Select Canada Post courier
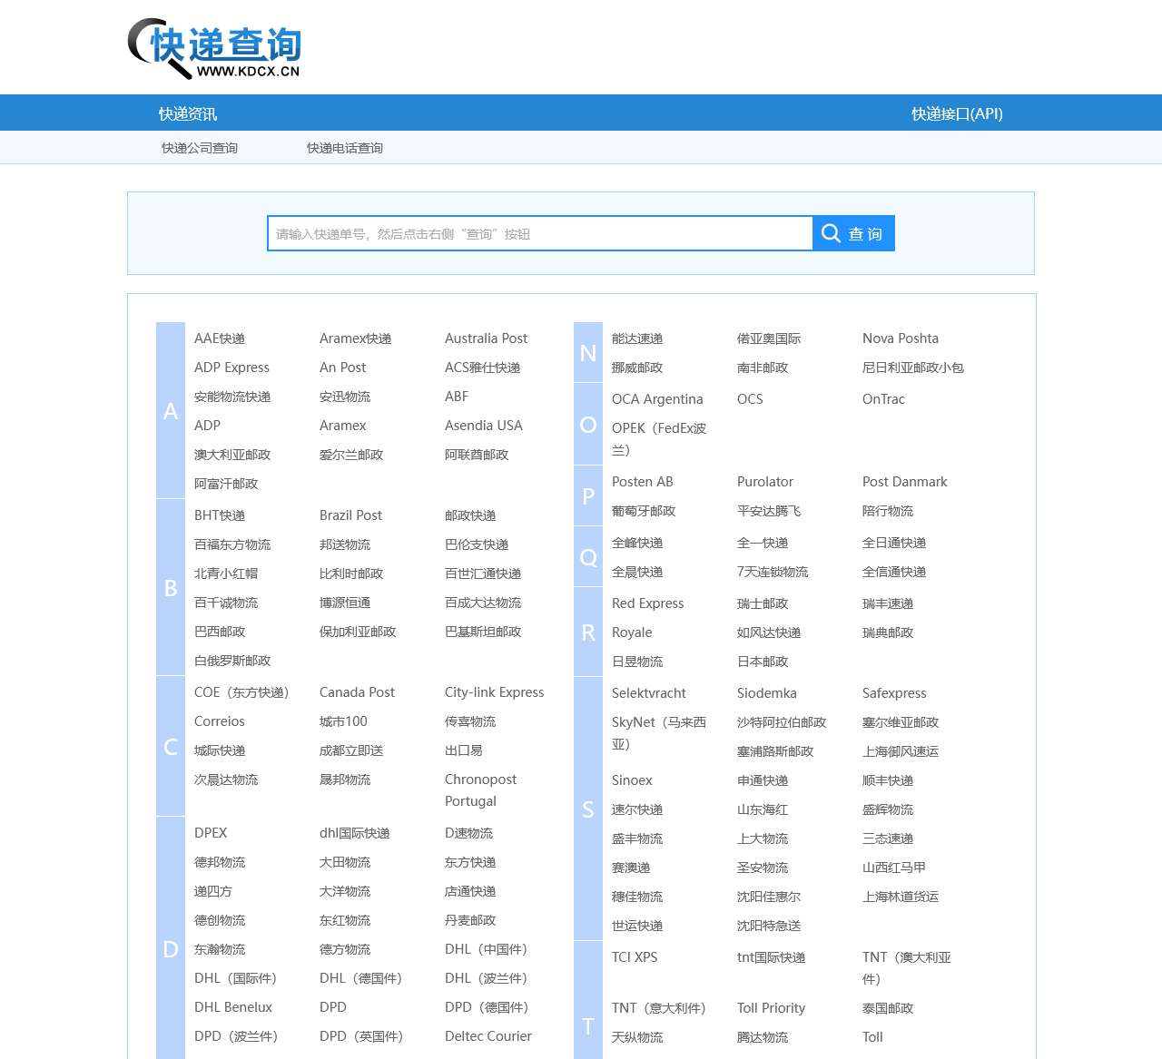 click(357, 692)
